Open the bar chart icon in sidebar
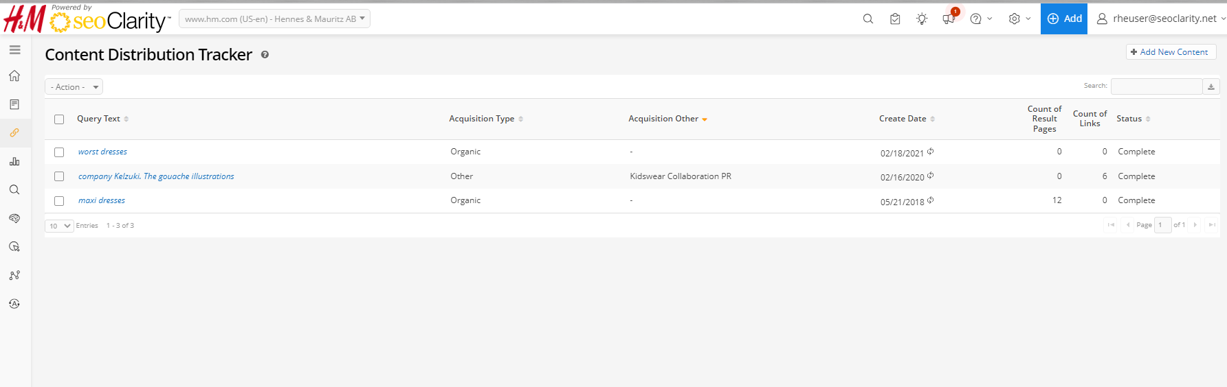Image resolution: width=1227 pixels, height=387 pixels. 14,161
